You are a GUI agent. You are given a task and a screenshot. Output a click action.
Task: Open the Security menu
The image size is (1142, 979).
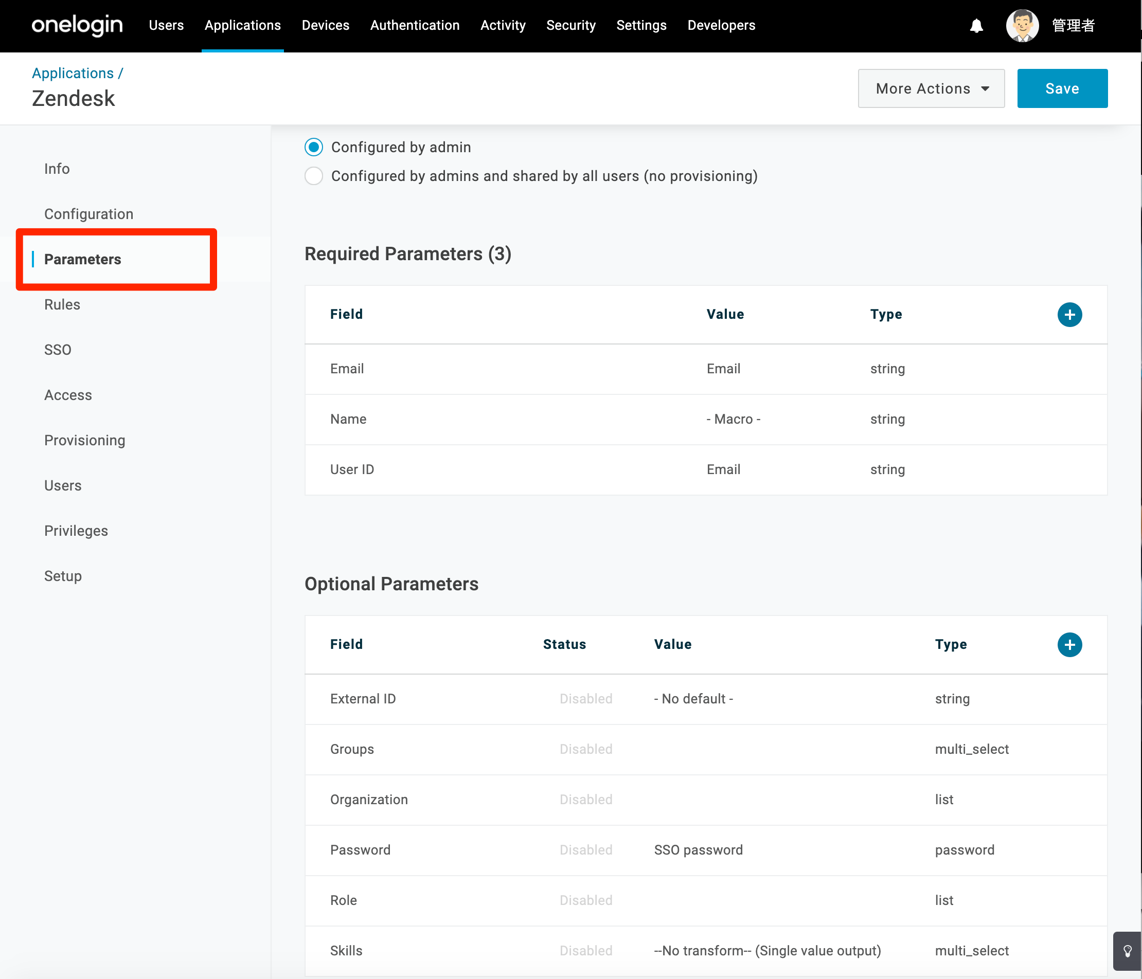570,25
